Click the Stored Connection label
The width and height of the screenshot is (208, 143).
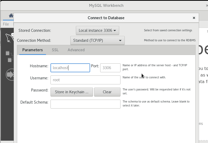click(35, 30)
